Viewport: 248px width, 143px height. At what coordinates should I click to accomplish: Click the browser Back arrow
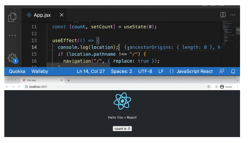pyautogui.click(x=7, y=87)
